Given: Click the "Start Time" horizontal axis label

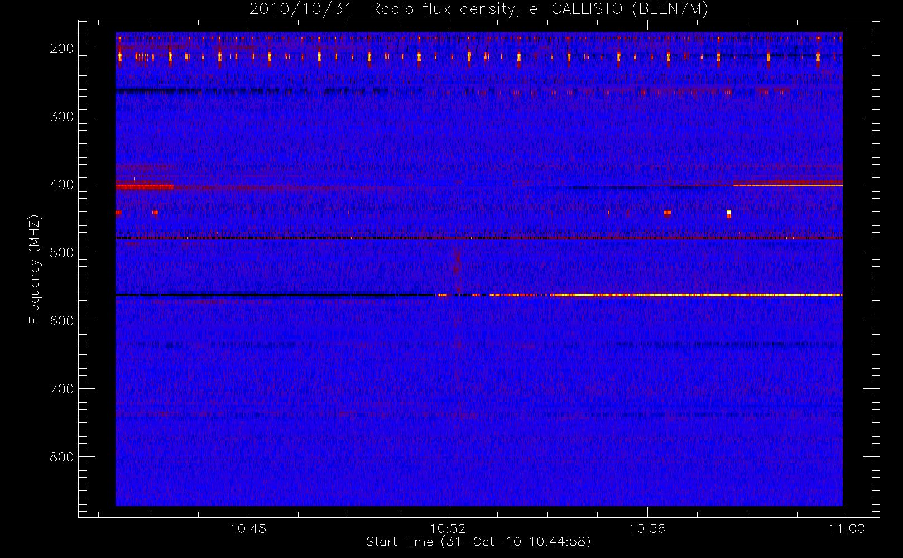Looking at the screenshot, I should [478, 542].
